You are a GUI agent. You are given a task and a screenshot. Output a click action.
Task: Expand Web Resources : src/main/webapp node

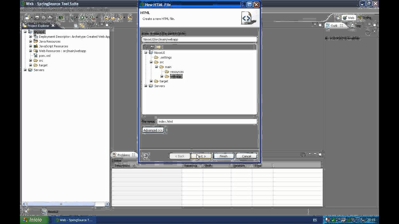(31, 51)
